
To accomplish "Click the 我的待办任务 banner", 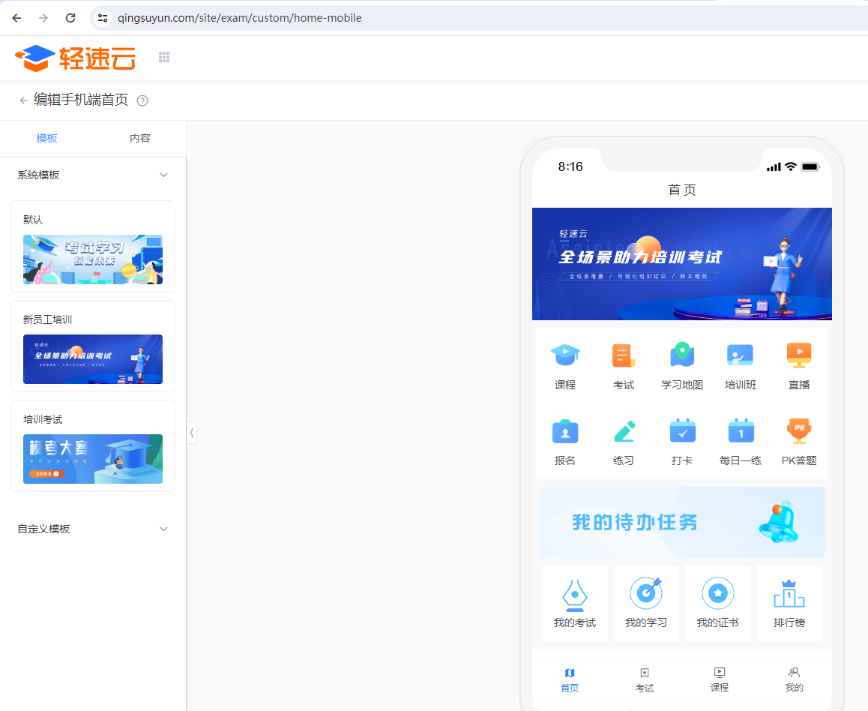I will pos(681,522).
